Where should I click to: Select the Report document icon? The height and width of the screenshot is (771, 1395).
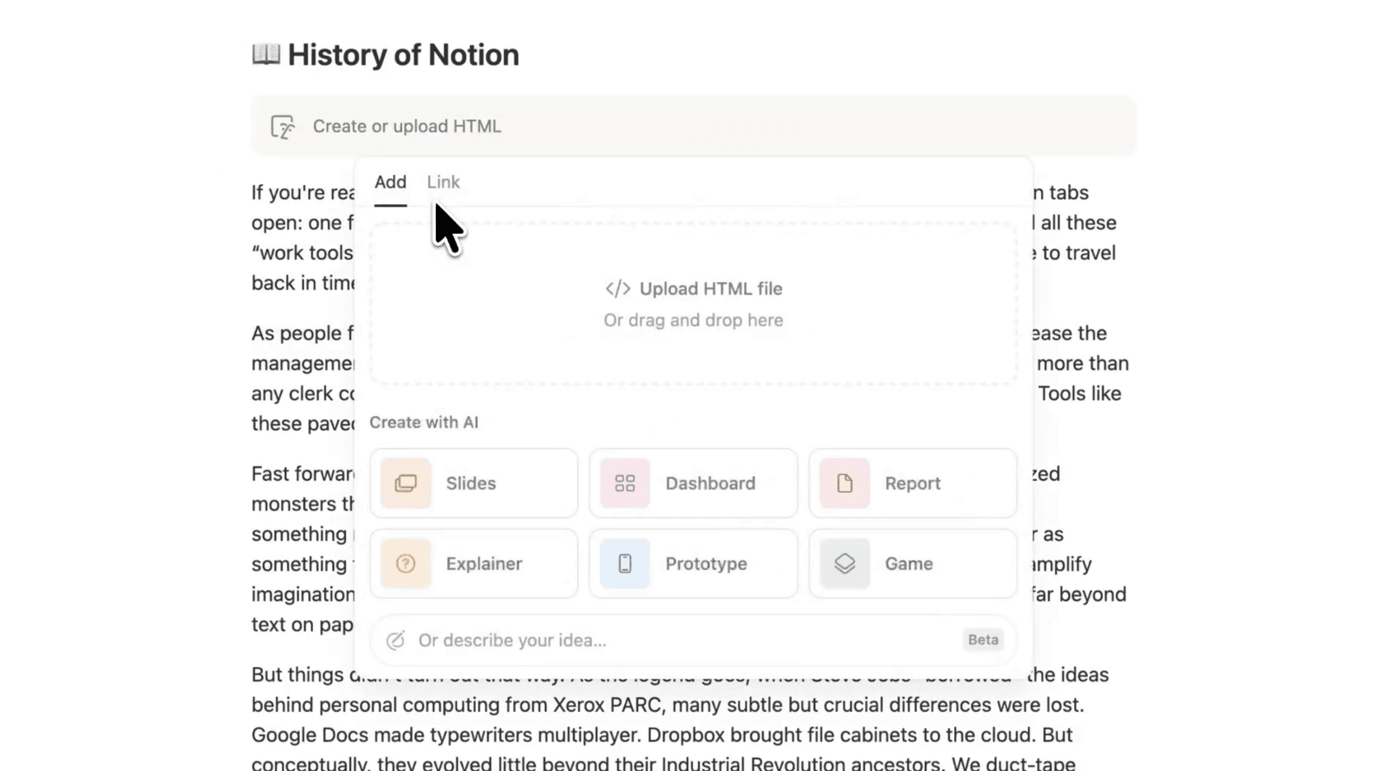(x=844, y=484)
